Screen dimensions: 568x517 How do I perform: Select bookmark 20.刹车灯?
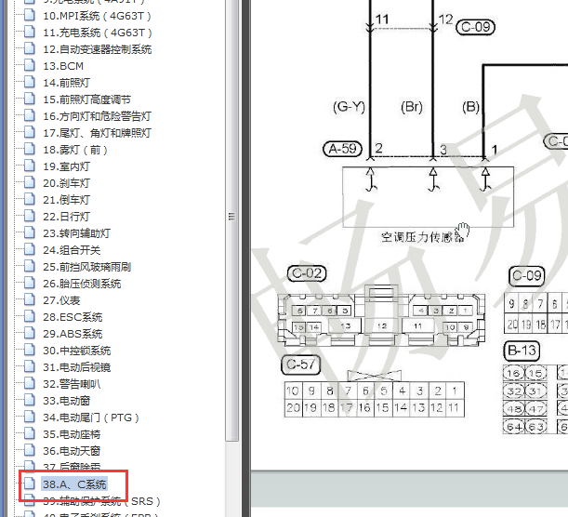click(66, 183)
